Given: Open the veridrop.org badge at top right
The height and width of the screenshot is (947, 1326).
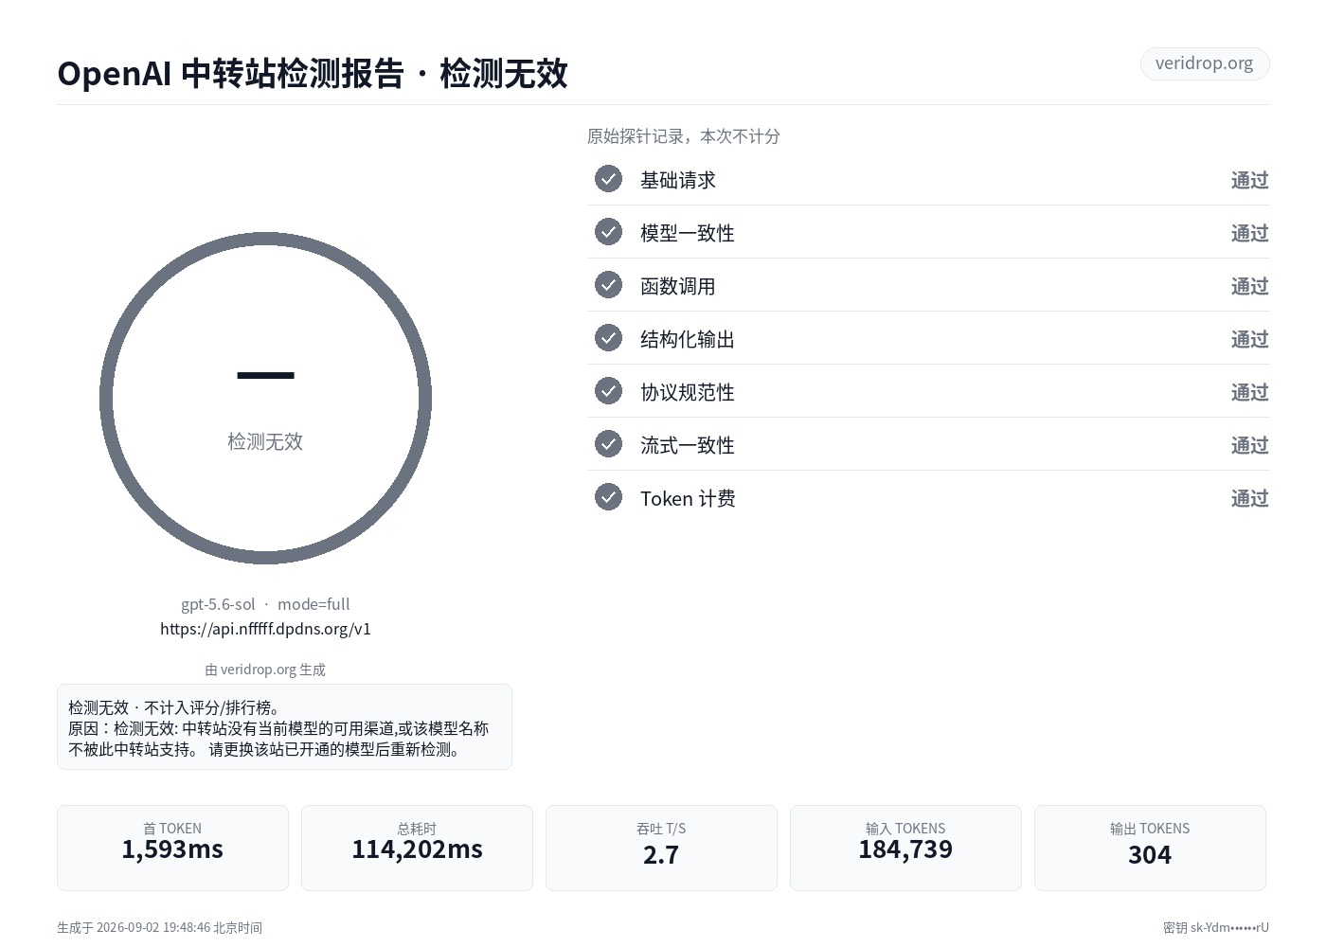Looking at the screenshot, I should pos(1205,63).
